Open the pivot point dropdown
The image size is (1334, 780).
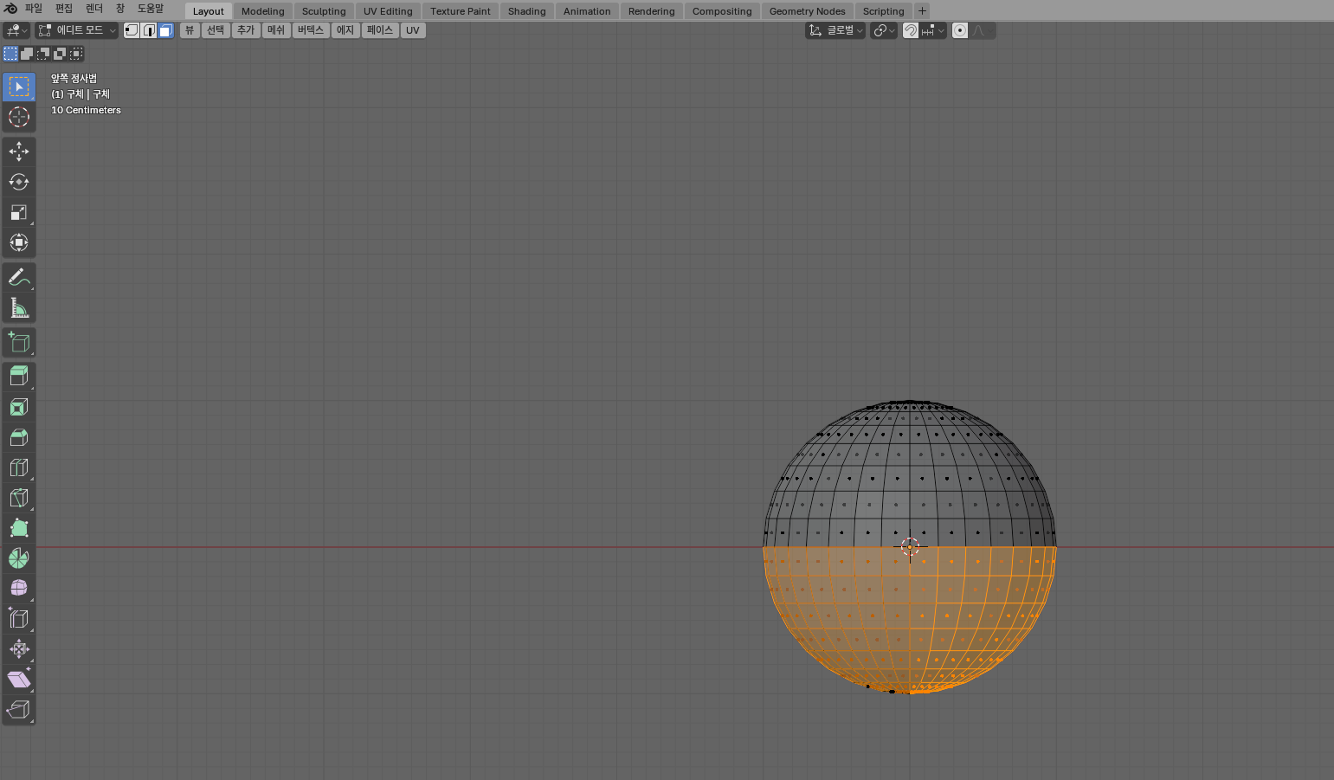pyautogui.click(x=884, y=30)
